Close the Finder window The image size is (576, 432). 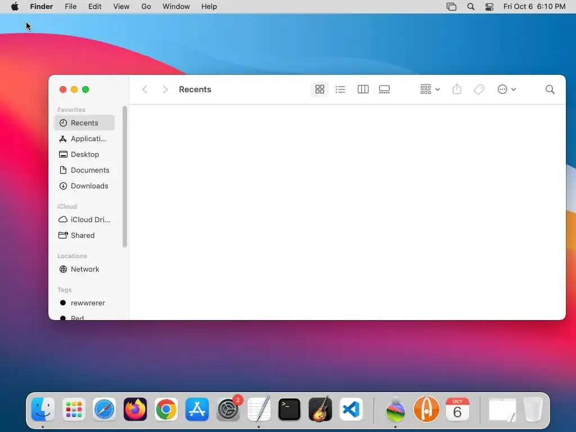(x=63, y=89)
